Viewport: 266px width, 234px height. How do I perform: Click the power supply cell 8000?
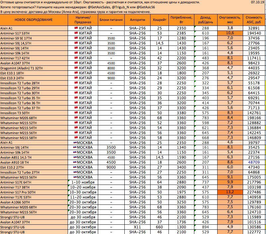click(111, 68)
